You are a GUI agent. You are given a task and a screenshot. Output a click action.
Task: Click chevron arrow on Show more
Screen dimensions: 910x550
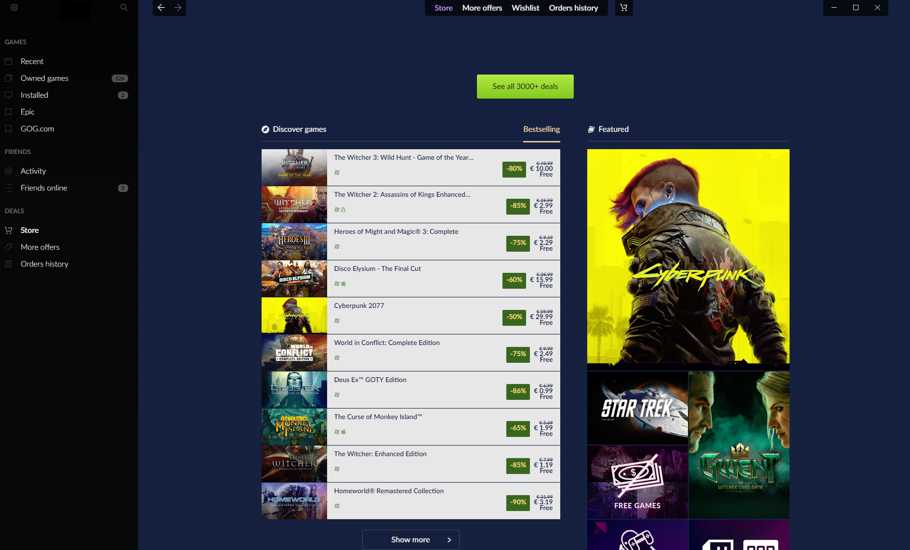click(449, 540)
